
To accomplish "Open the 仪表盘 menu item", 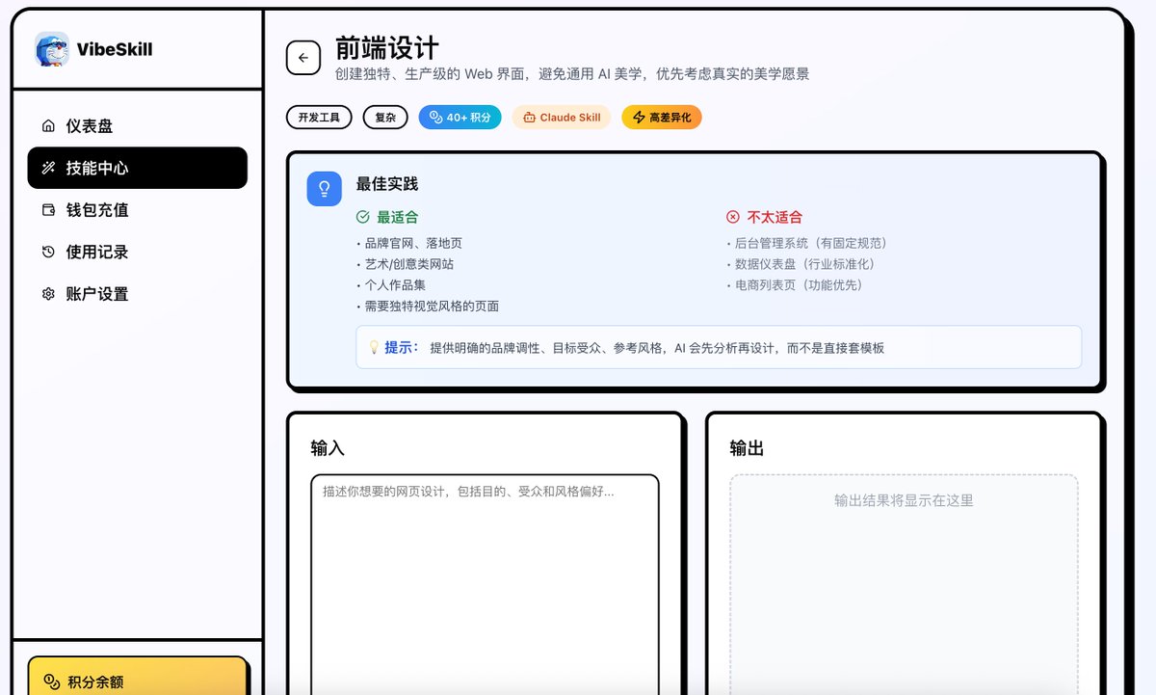I will coord(137,126).
